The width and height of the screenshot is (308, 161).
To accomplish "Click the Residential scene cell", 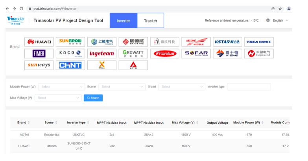I will [52, 135].
